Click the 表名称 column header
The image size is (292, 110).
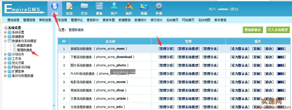pyautogui.click(x=110, y=41)
